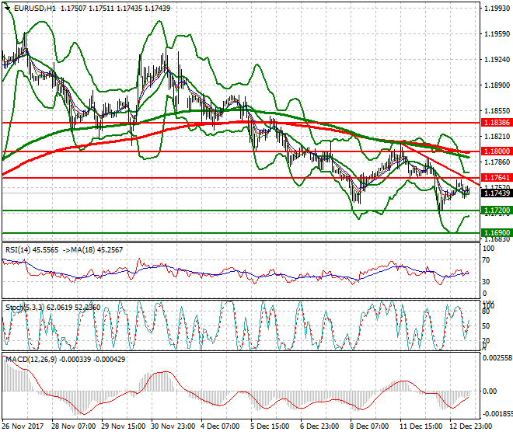Screen dimensions: 513x435
Task: Click the chart menu triangle beside EURUSD,H1
Action: pyautogui.click(x=7, y=9)
